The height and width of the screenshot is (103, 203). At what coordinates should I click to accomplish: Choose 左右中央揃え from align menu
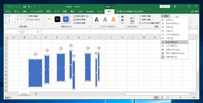point(175,23)
